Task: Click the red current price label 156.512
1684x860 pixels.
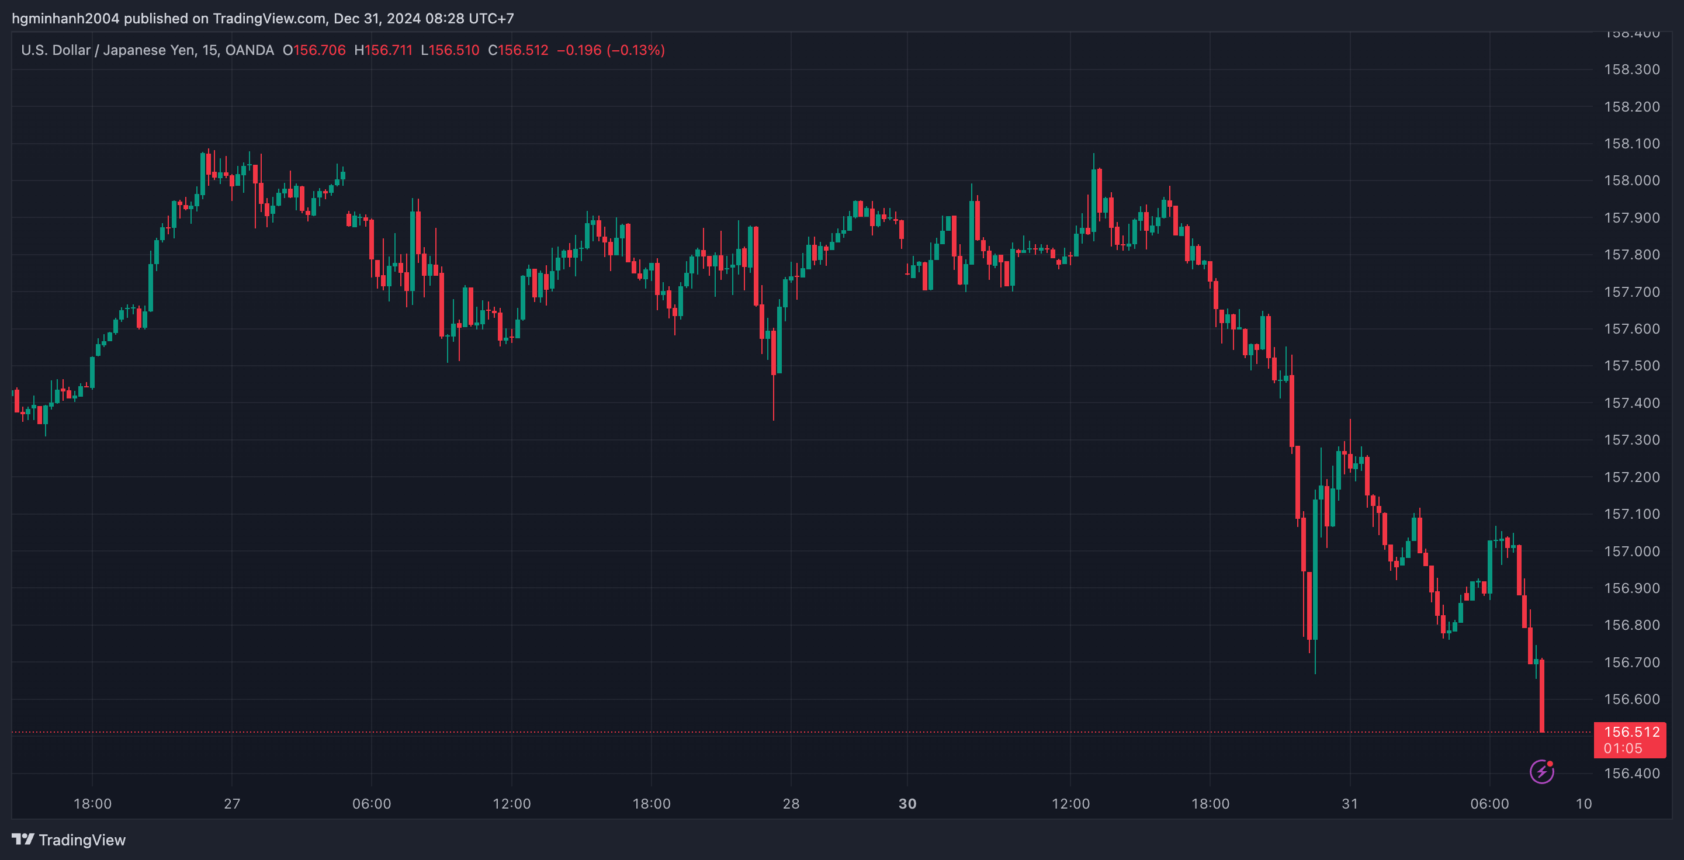Action: pos(1631,732)
